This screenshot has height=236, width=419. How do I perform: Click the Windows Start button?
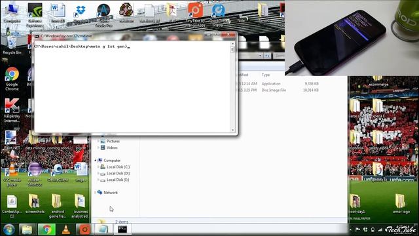pyautogui.click(x=9, y=229)
